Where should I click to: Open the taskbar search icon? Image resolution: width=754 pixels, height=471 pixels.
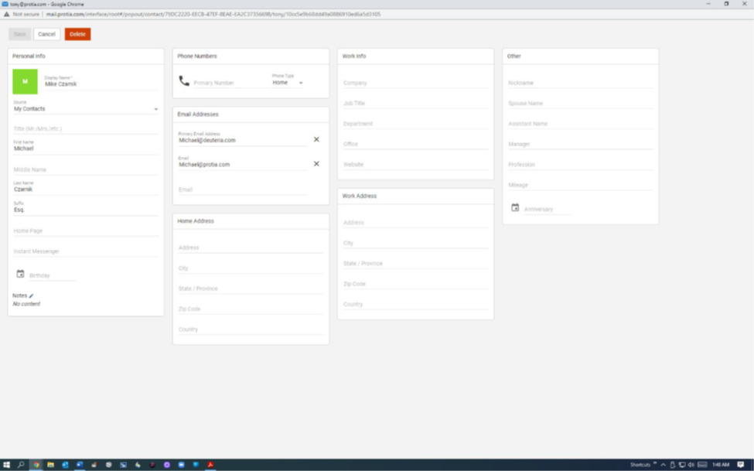pyautogui.click(x=21, y=465)
